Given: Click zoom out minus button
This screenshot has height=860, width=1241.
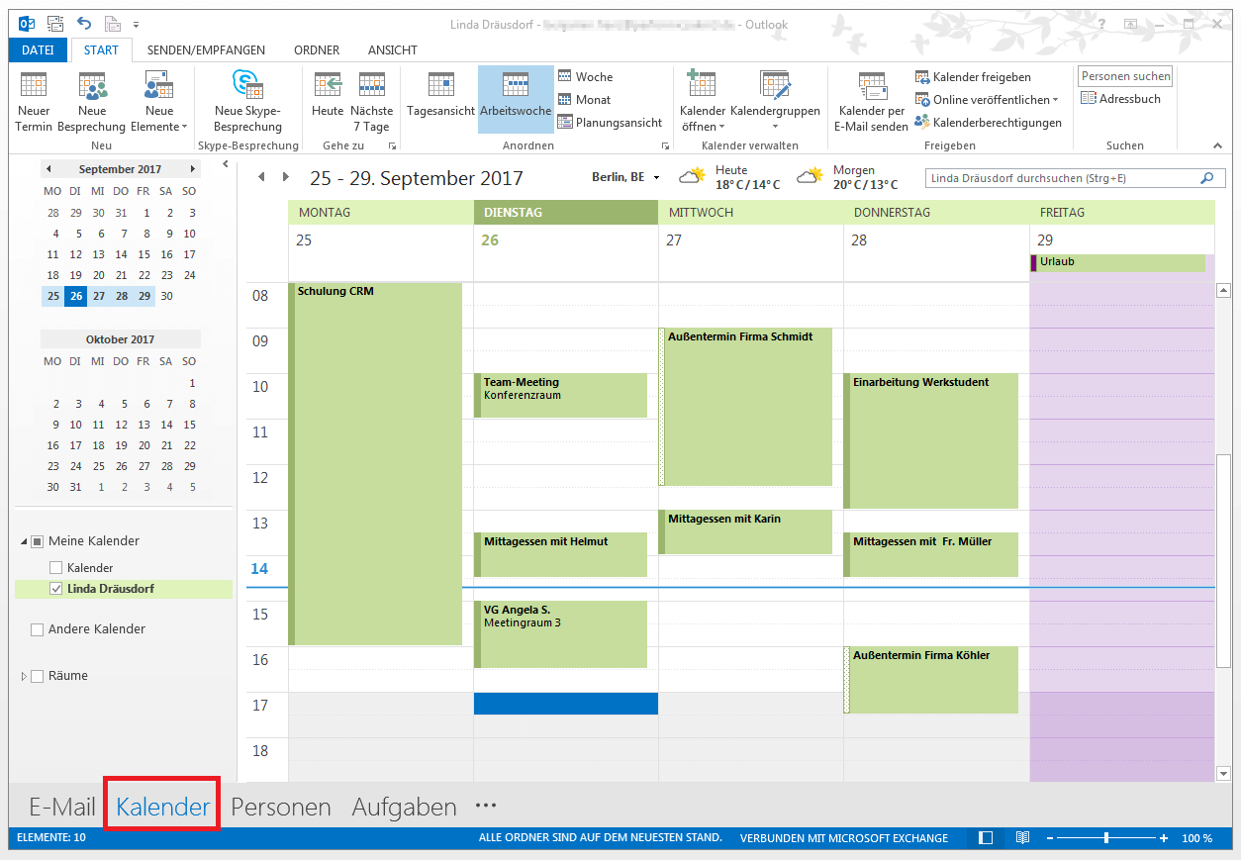Looking at the screenshot, I should click(1050, 838).
